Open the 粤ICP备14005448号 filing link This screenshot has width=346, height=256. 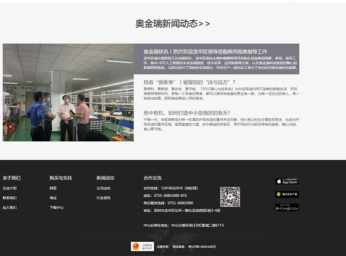[x=201, y=247]
